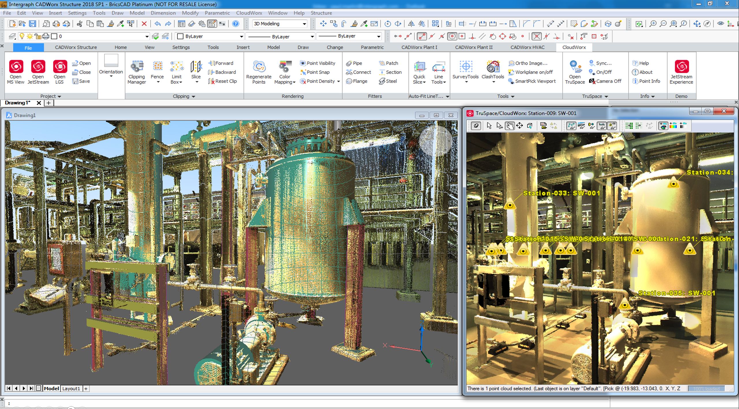Select the pan hand tool in TruSpace
This screenshot has height=409, width=739.
(x=509, y=126)
